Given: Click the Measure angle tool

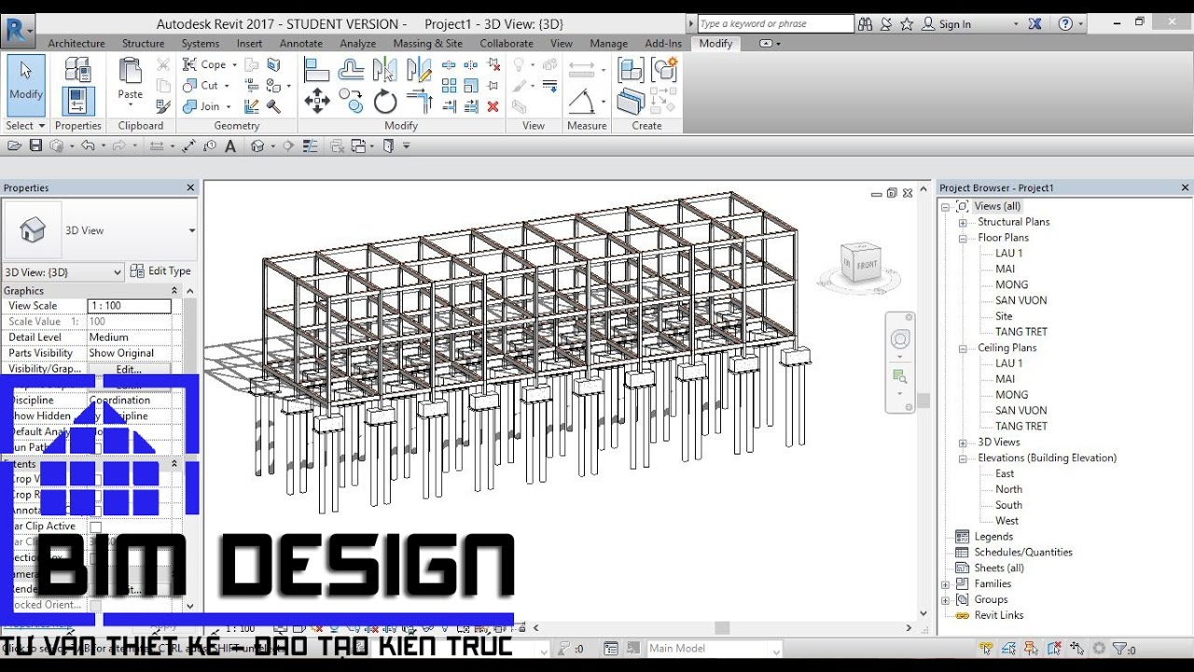Looking at the screenshot, I should click(x=582, y=101).
